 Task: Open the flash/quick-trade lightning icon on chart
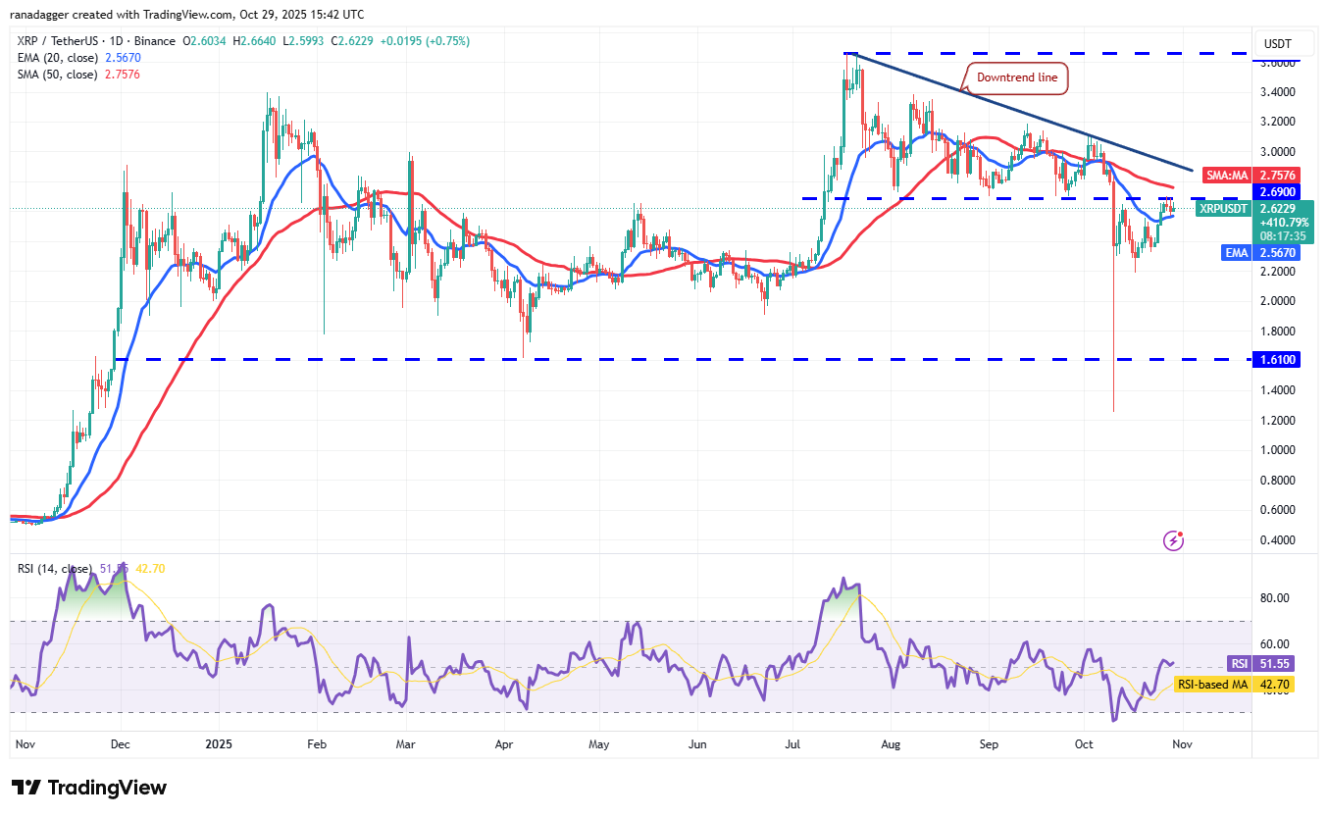(x=1173, y=540)
